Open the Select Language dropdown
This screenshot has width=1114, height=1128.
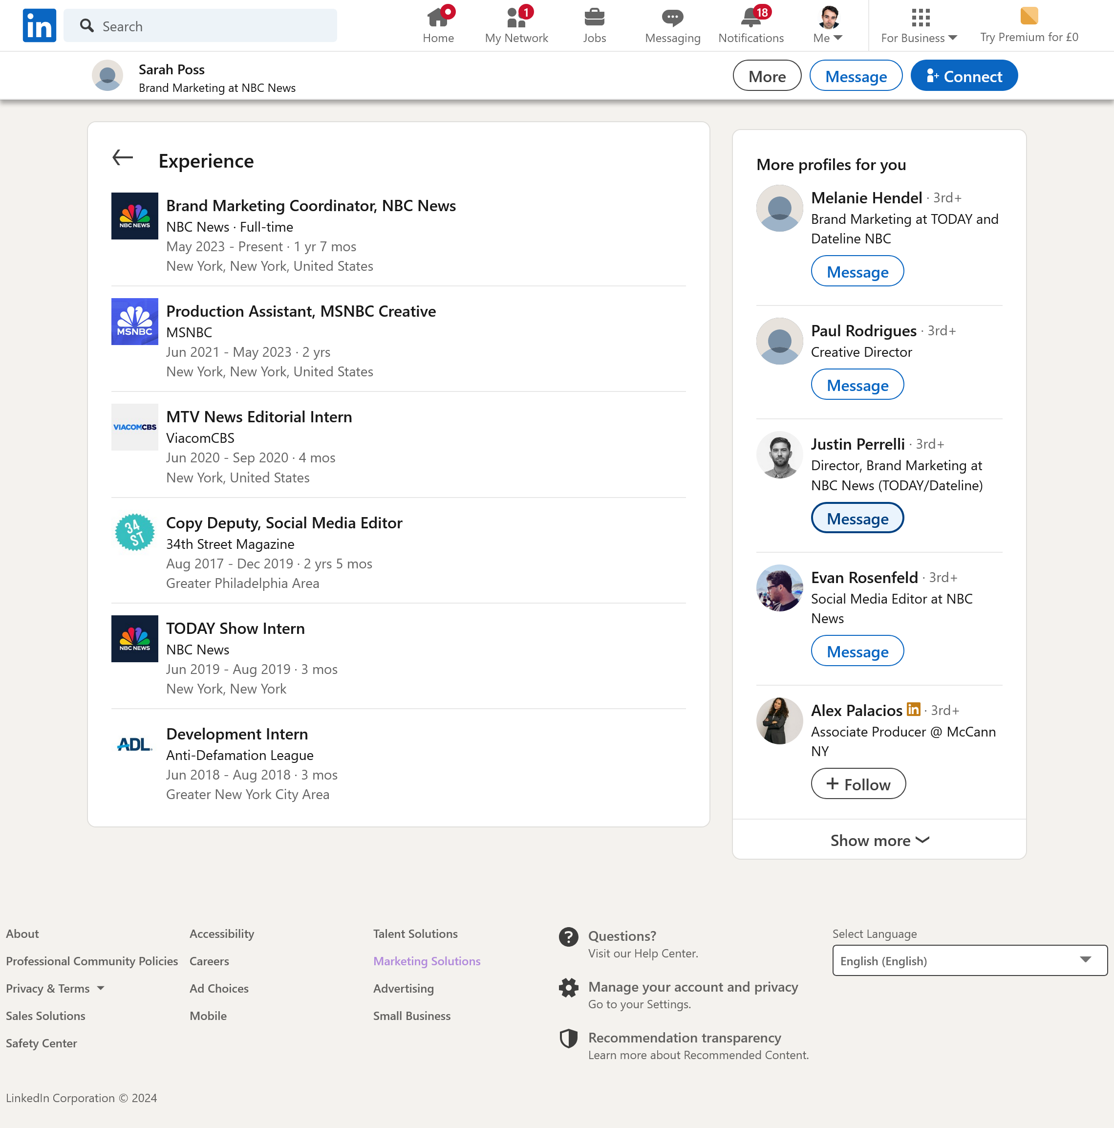(970, 960)
